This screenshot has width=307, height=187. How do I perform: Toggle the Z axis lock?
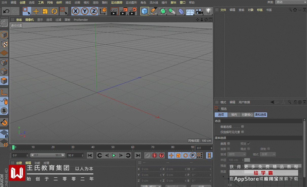click(x=94, y=11)
